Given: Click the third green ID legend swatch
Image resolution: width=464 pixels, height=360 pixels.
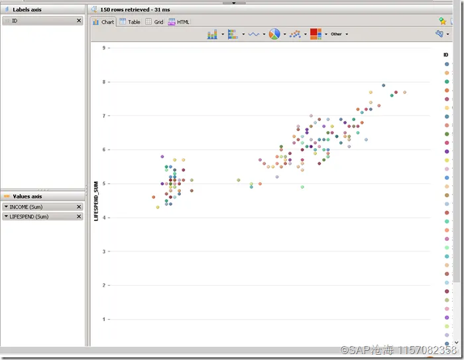Looking at the screenshot, I should (447, 81).
